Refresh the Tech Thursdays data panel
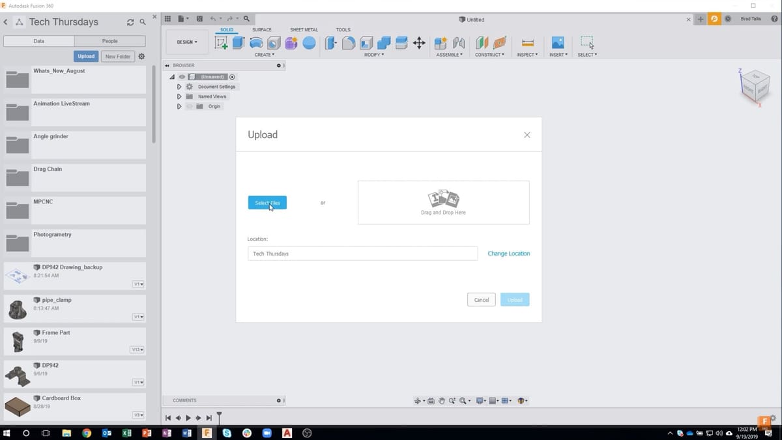The height and width of the screenshot is (440, 782). 130,22
